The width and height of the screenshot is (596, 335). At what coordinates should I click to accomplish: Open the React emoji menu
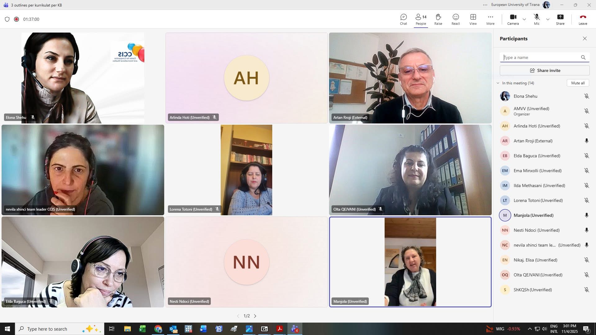point(455,19)
